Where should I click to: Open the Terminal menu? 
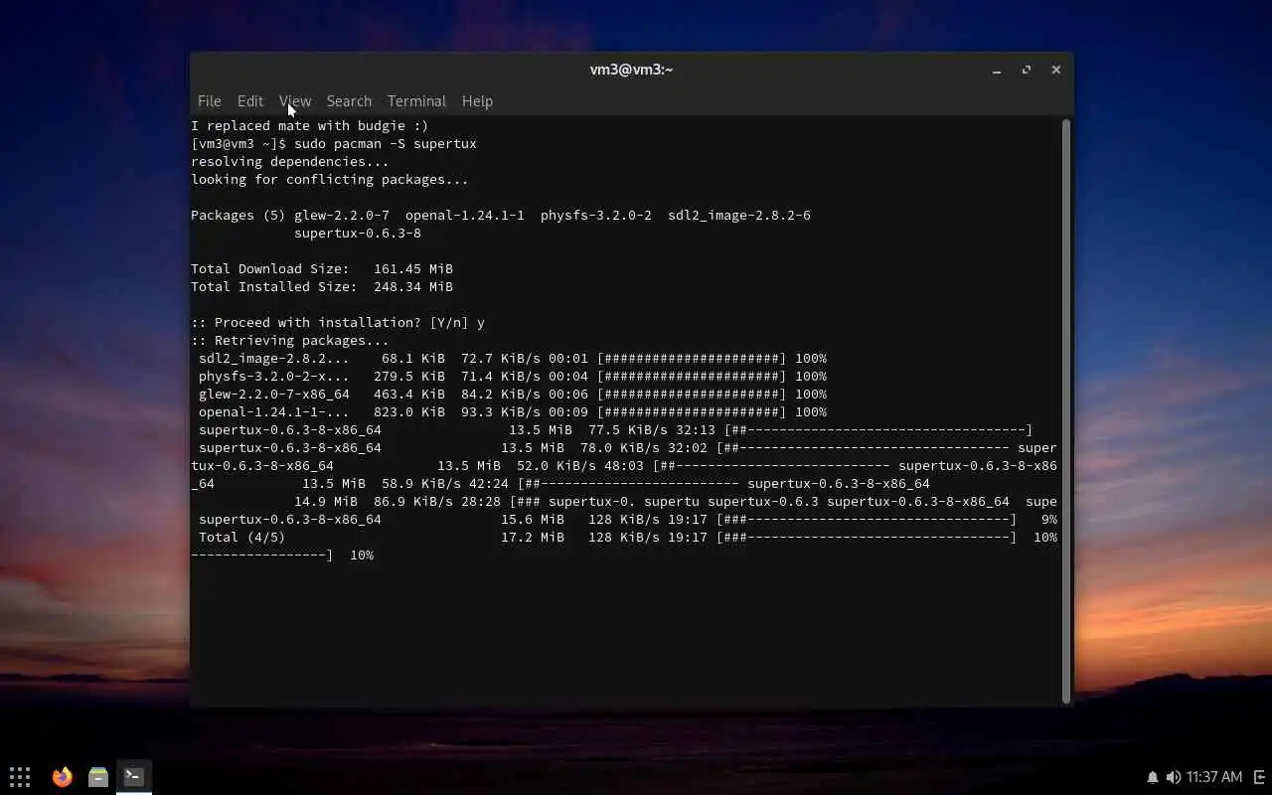tap(416, 101)
